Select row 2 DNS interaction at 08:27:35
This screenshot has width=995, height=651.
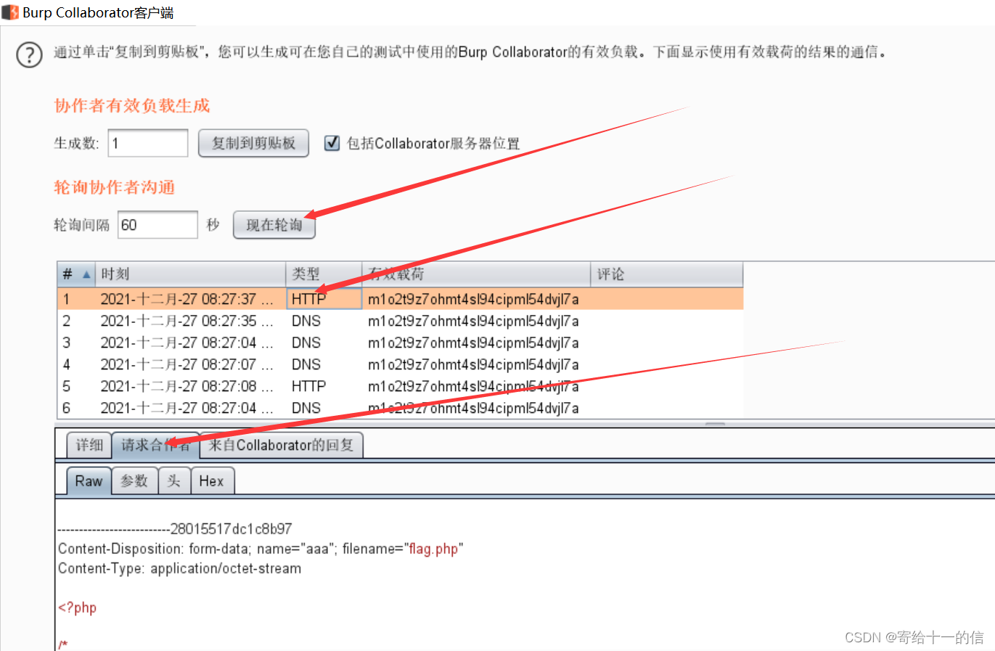click(x=400, y=321)
